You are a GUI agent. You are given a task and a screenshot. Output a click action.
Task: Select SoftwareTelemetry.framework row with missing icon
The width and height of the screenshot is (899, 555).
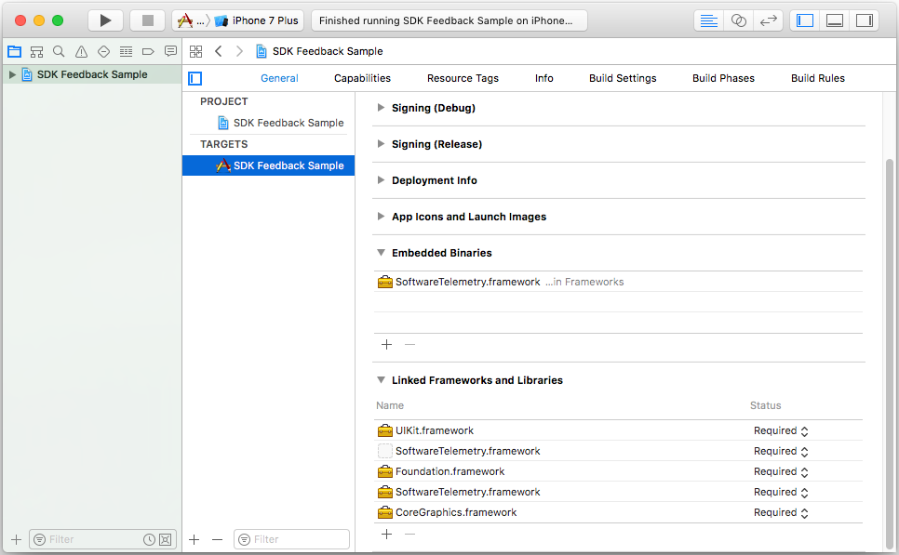click(x=618, y=451)
